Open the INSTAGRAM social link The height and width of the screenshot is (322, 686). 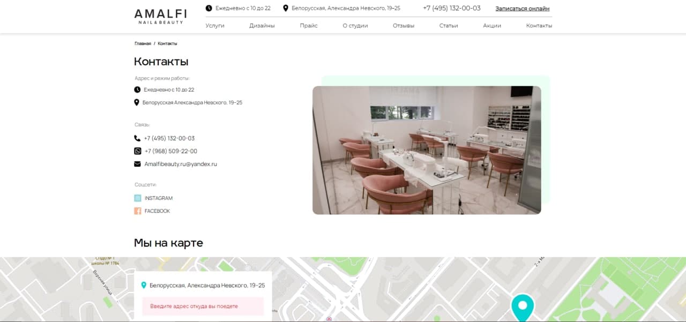[x=159, y=198]
